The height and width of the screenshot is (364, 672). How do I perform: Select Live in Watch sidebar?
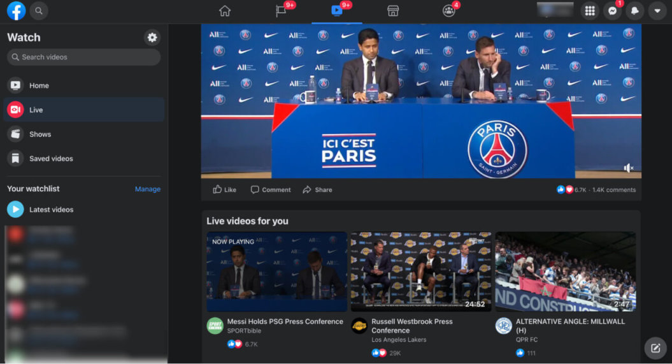83,110
